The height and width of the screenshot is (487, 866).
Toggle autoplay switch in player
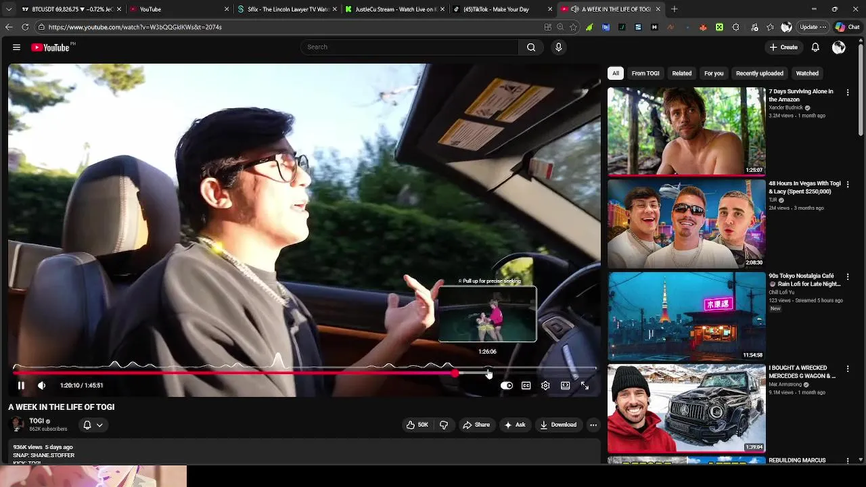click(507, 386)
